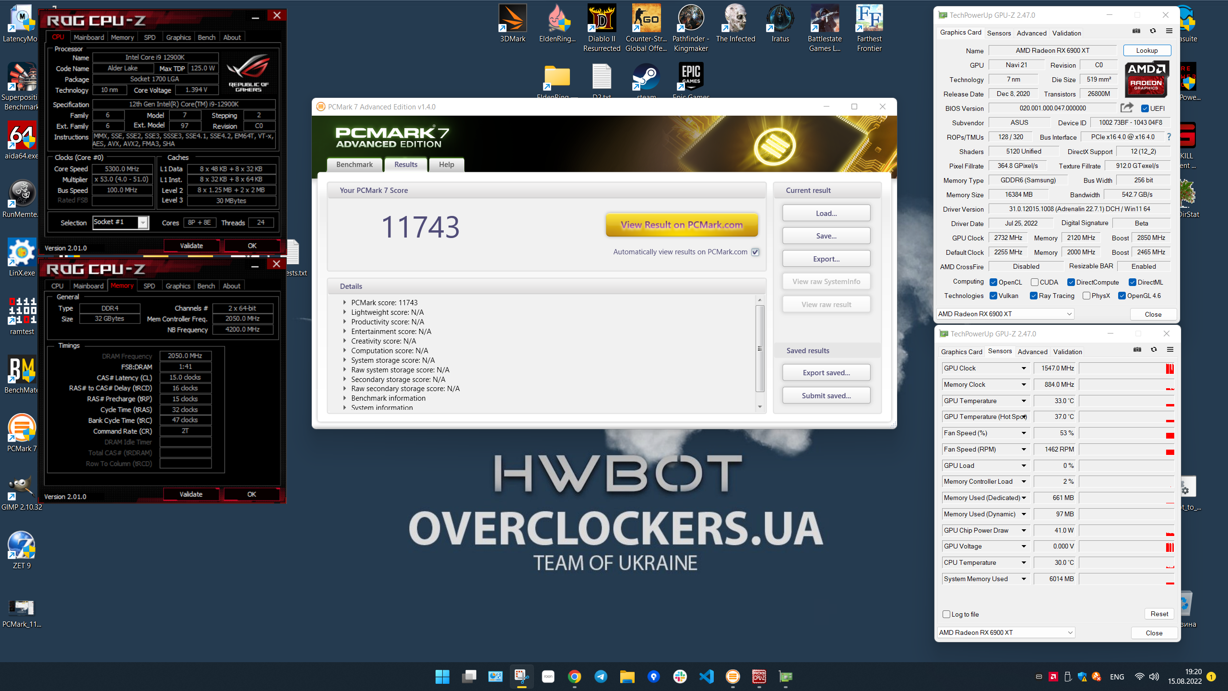Viewport: 1228px width, 691px height.
Task: Click Validate in the top CPU-Z window
Action: pyautogui.click(x=191, y=246)
